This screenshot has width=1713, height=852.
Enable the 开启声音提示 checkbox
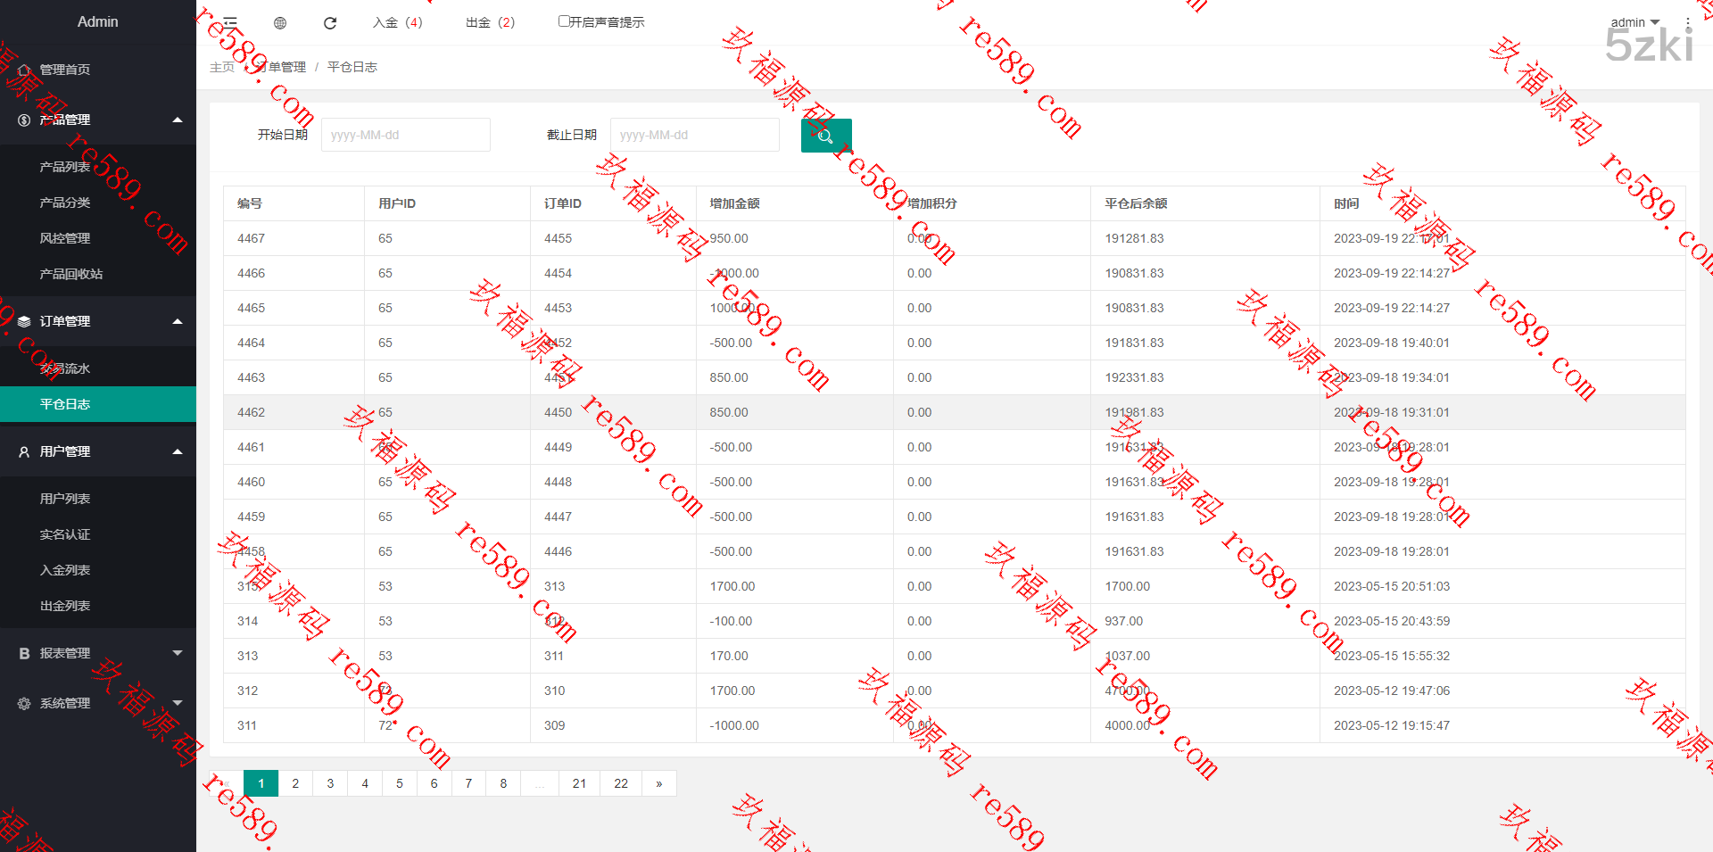pyautogui.click(x=564, y=21)
